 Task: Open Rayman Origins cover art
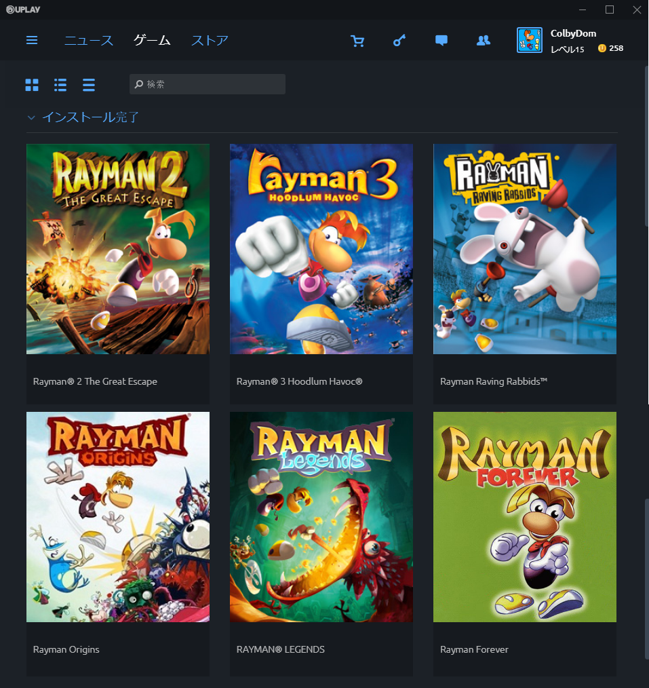118,517
